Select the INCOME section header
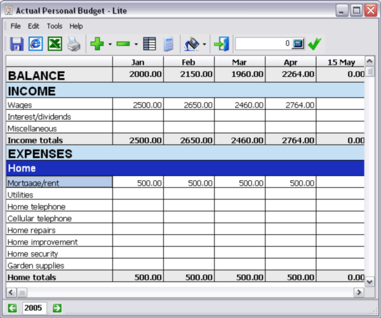Viewport: 381px width, 318px height. [x=185, y=90]
